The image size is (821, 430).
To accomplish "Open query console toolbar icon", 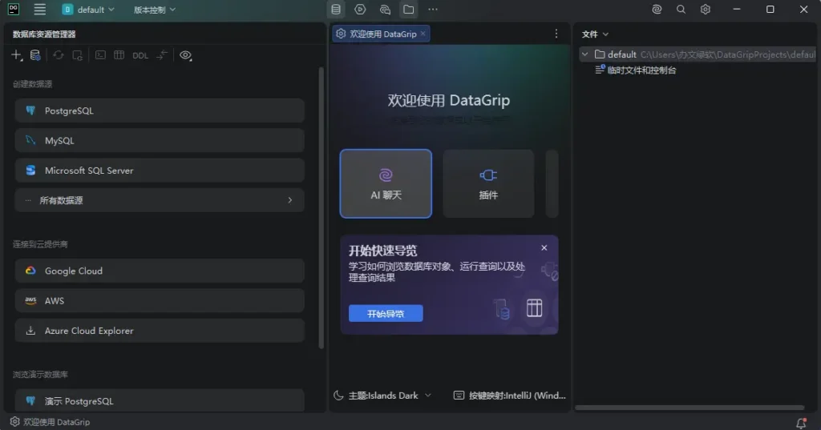I will point(100,55).
